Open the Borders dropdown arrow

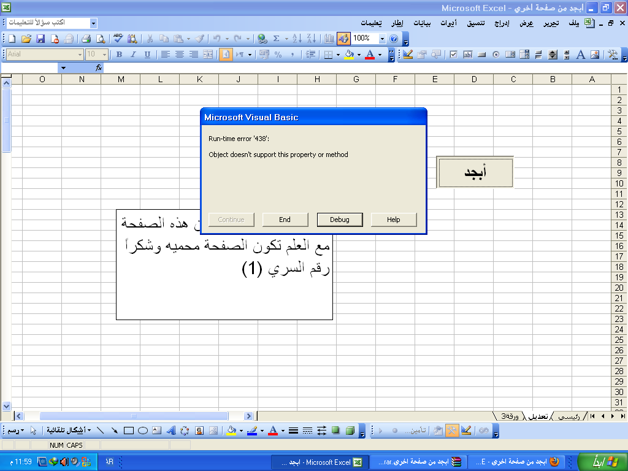point(339,55)
